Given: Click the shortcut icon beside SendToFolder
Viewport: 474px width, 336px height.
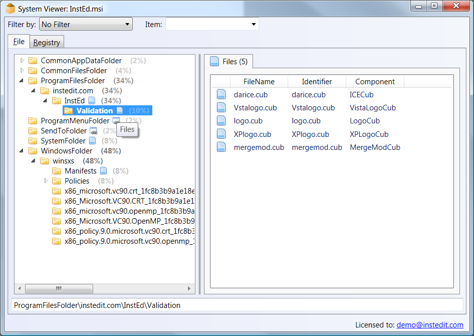Looking at the screenshot, I should (94, 131).
